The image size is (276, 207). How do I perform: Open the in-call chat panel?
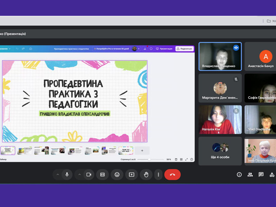coord(261,174)
